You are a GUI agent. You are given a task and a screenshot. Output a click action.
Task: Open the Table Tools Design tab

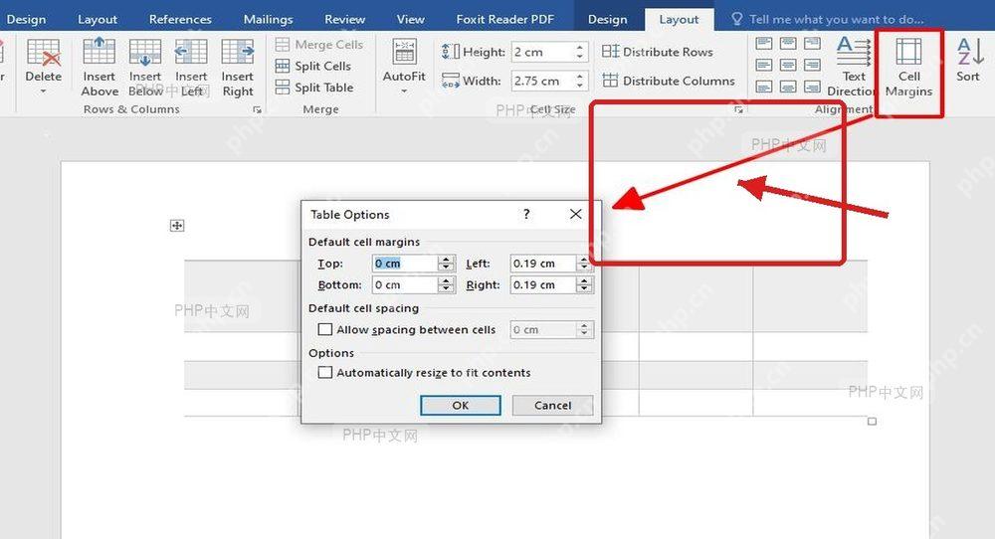607,19
